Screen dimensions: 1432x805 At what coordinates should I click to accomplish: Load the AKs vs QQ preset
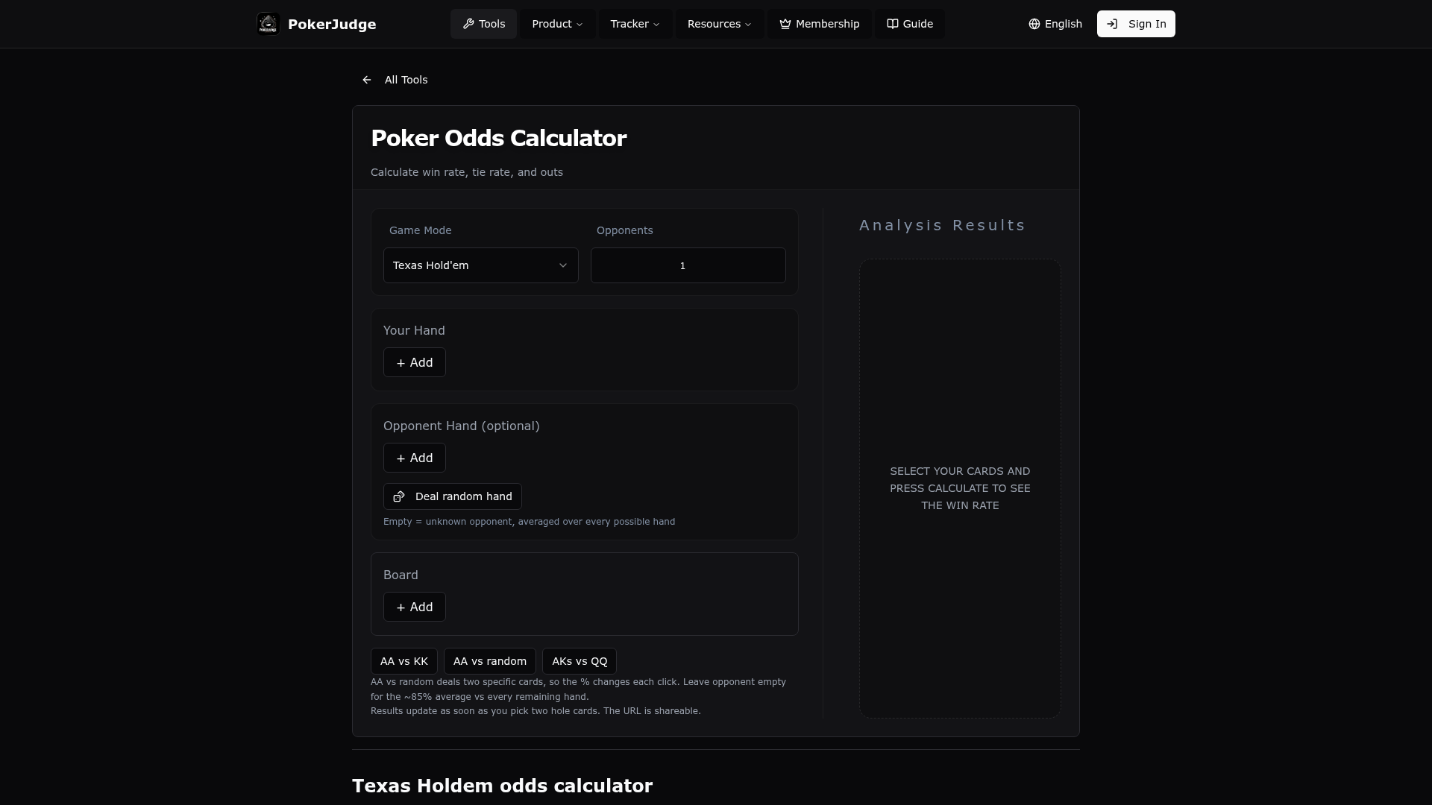click(580, 661)
